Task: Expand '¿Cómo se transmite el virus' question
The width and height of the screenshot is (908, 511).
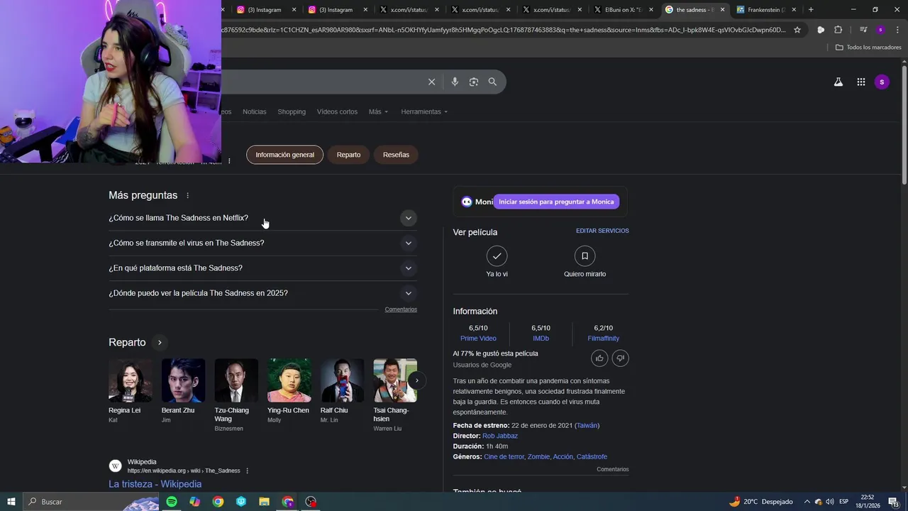Action: (262, 243)
